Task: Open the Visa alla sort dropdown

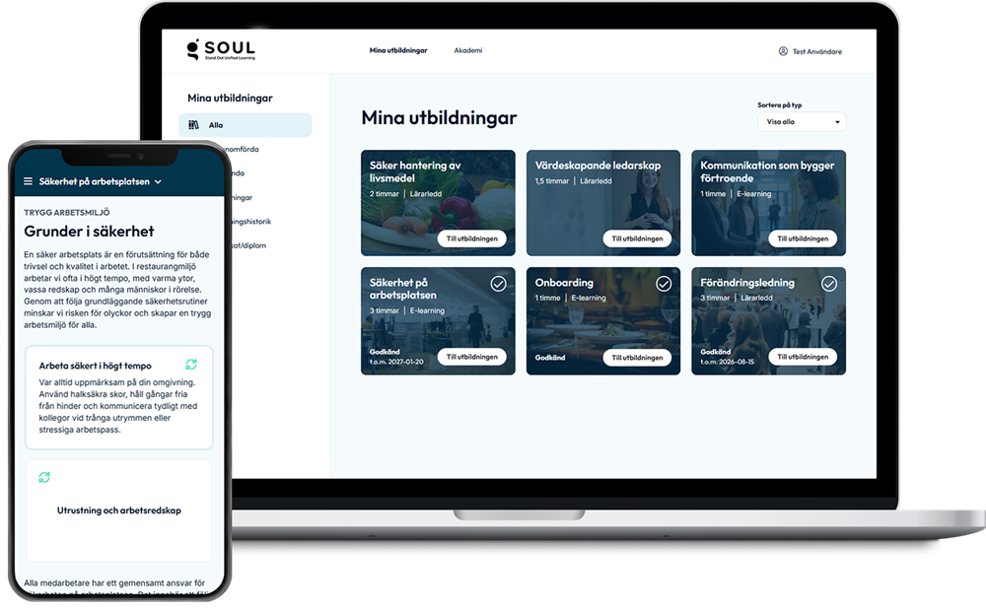Action: pyautogui.click(x=802, y=122)
